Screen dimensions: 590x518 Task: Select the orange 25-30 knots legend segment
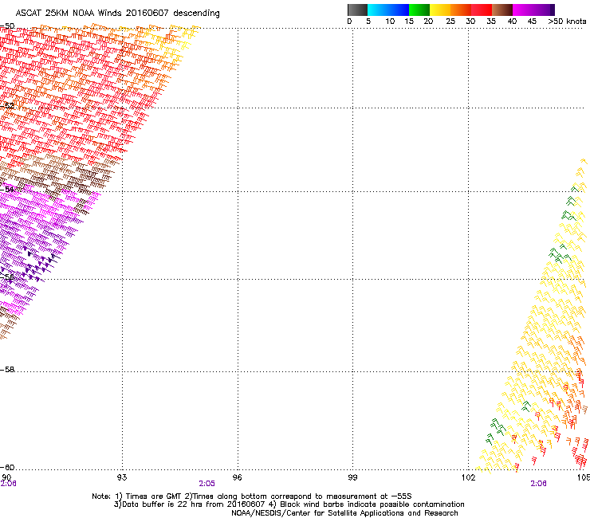tap(461, 10)
